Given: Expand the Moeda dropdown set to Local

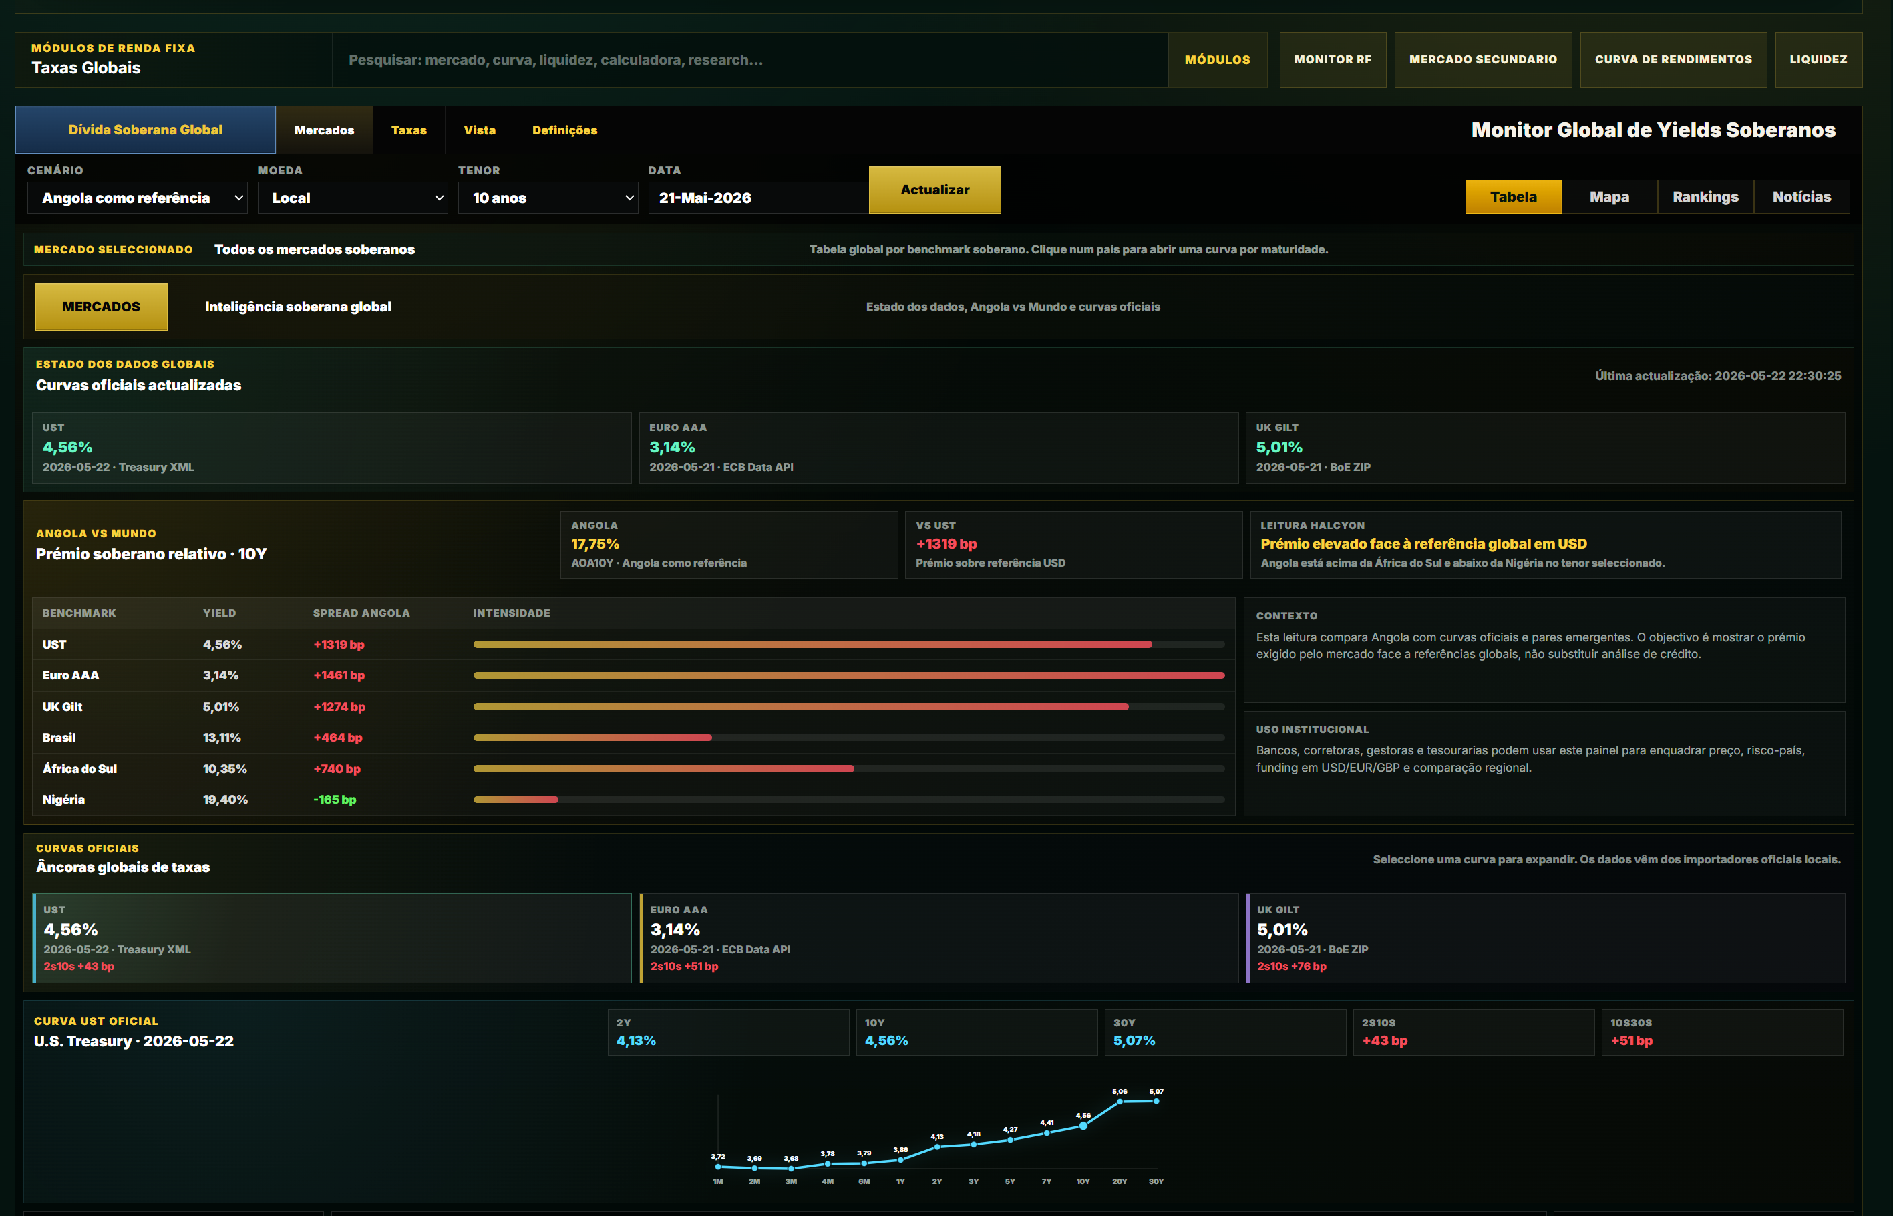Looking at the screenshot, I should (353, 197).
